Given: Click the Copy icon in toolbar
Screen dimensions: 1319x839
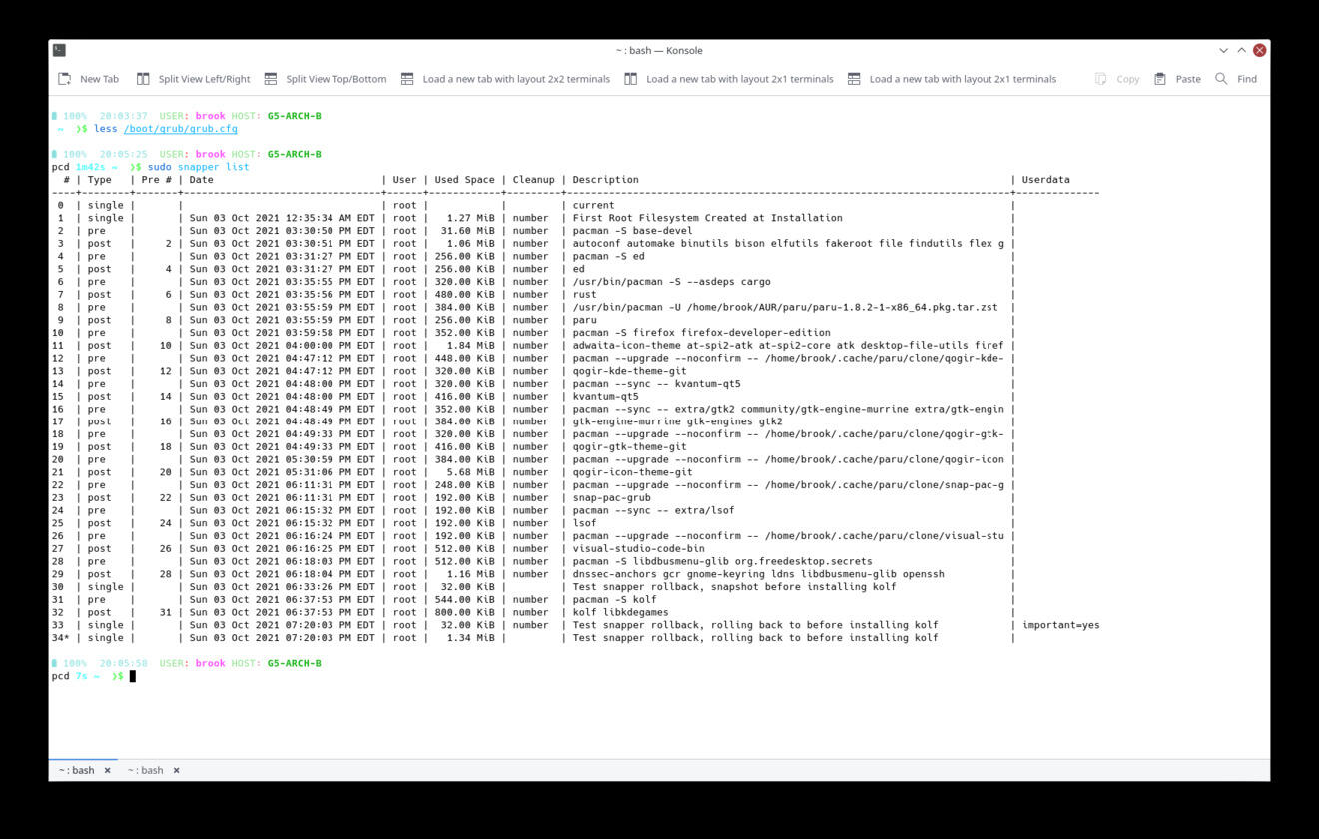Looking at the screenshot, I should tap(1101, 79).
